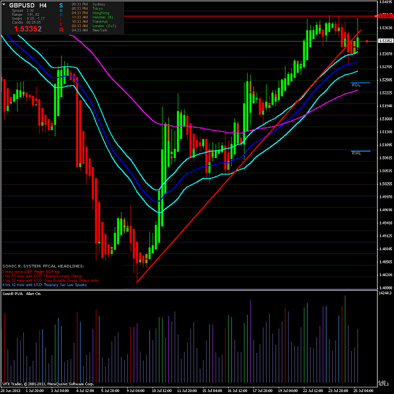This screenshot has height=394, width=394.
Task: Click the large red price 1.53352
Action: [28, 29]
